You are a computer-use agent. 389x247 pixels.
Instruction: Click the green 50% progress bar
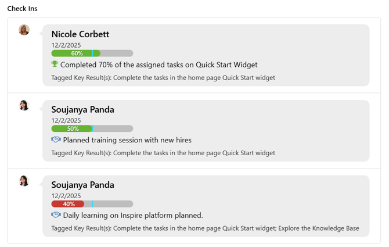point(72,129)
